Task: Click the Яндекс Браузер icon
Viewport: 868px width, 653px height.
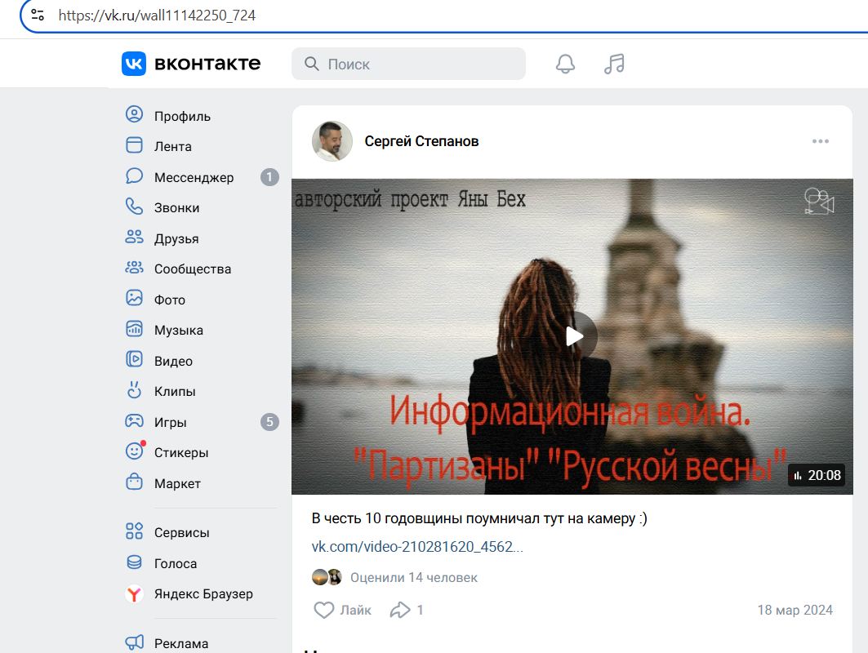Action: tap(134, 593)
